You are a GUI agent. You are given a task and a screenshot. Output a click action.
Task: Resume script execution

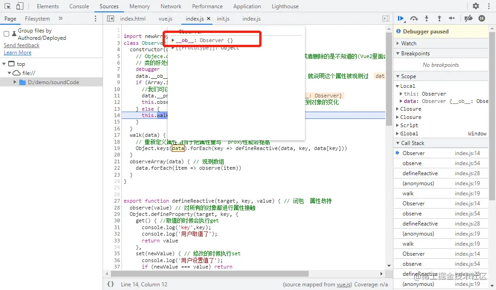click(x=401, y=19)
